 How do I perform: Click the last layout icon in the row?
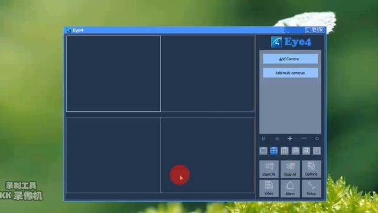coord(317,151)
